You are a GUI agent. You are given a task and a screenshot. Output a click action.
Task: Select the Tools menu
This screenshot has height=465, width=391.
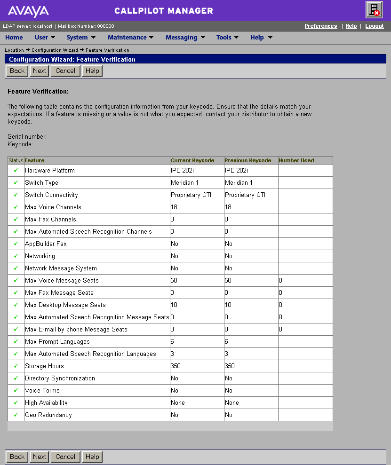223,37
